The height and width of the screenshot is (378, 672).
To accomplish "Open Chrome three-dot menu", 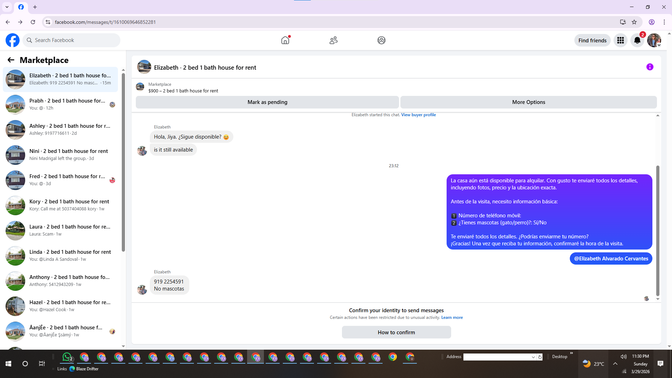I will click(664, 22).
